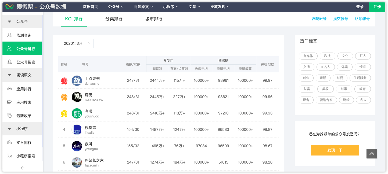Click the 洞见 account name
Viewport: 388px width, 174px height.
tap(88, 95)
